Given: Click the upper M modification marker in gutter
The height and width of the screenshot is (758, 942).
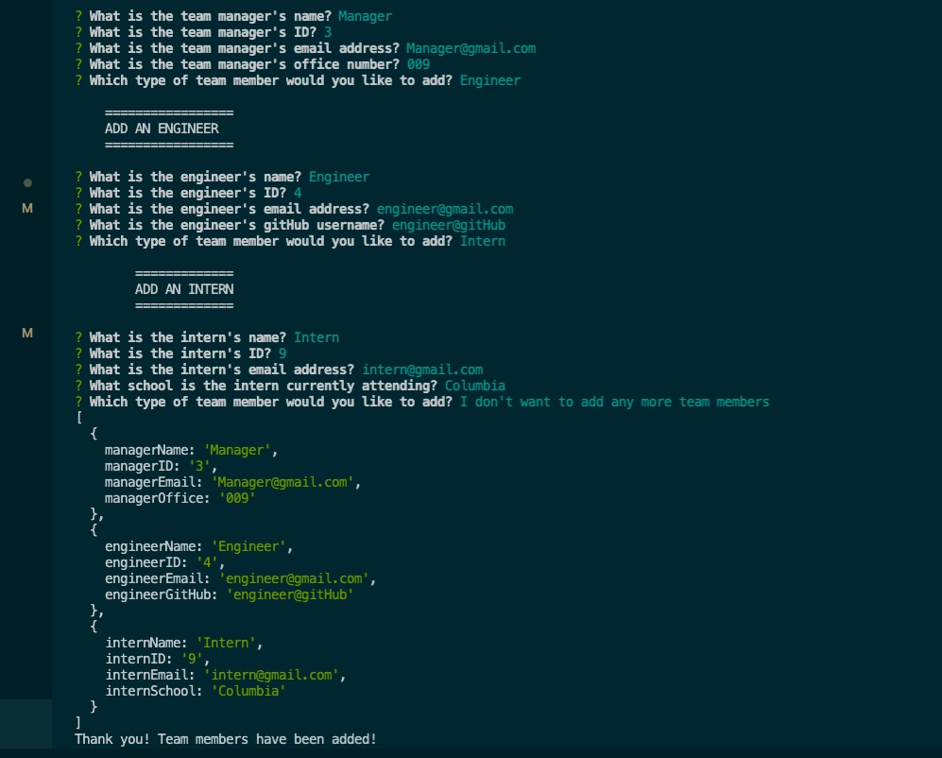Looking at the screenshot, I should (27, 209).
